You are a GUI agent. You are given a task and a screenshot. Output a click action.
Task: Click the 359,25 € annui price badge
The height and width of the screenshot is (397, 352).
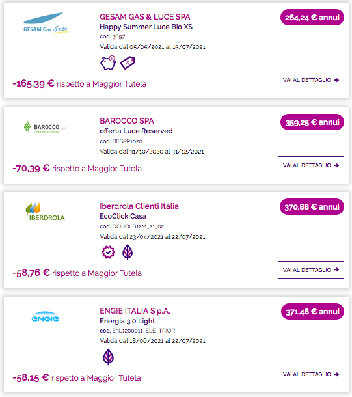coord(312,122)
